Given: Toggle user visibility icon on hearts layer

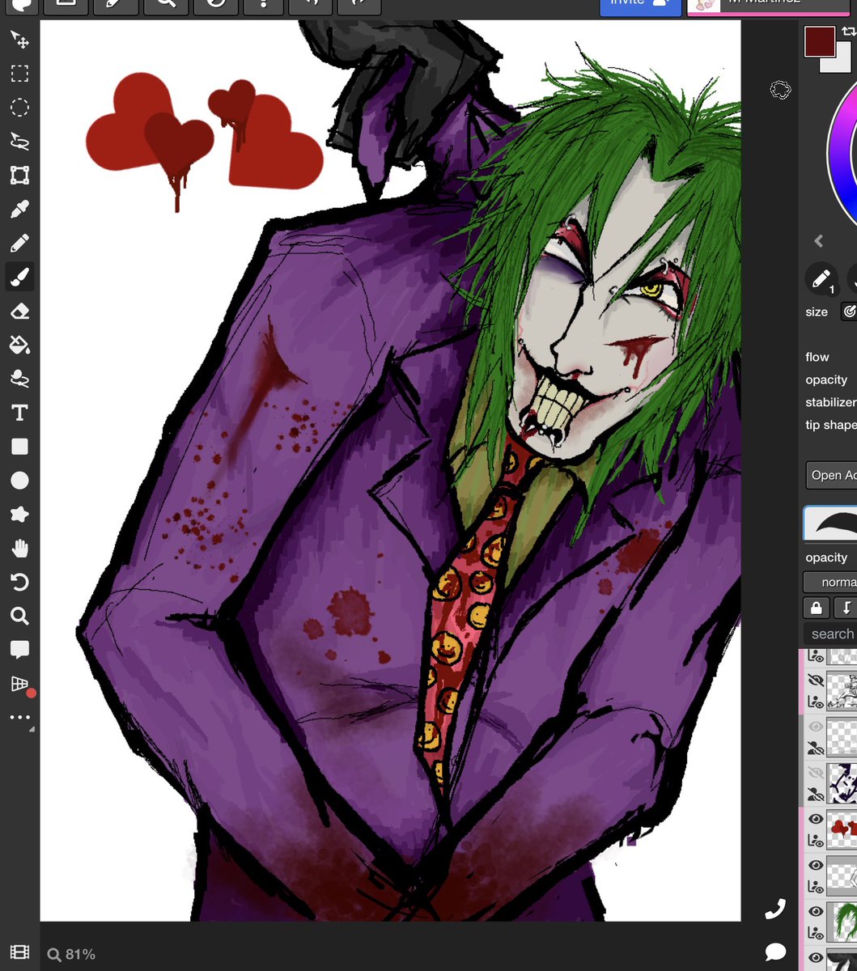Looking at the screenshot, I should pos(816,842).
